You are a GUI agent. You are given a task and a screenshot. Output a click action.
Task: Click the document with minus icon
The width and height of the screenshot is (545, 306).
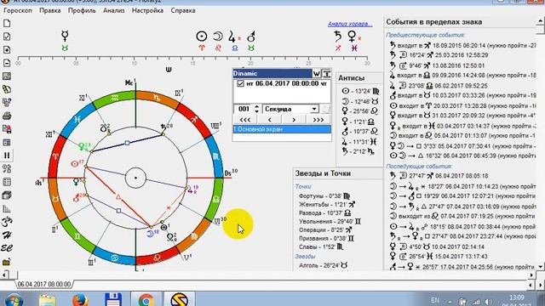pyautogui.click(x=7, y=63)
